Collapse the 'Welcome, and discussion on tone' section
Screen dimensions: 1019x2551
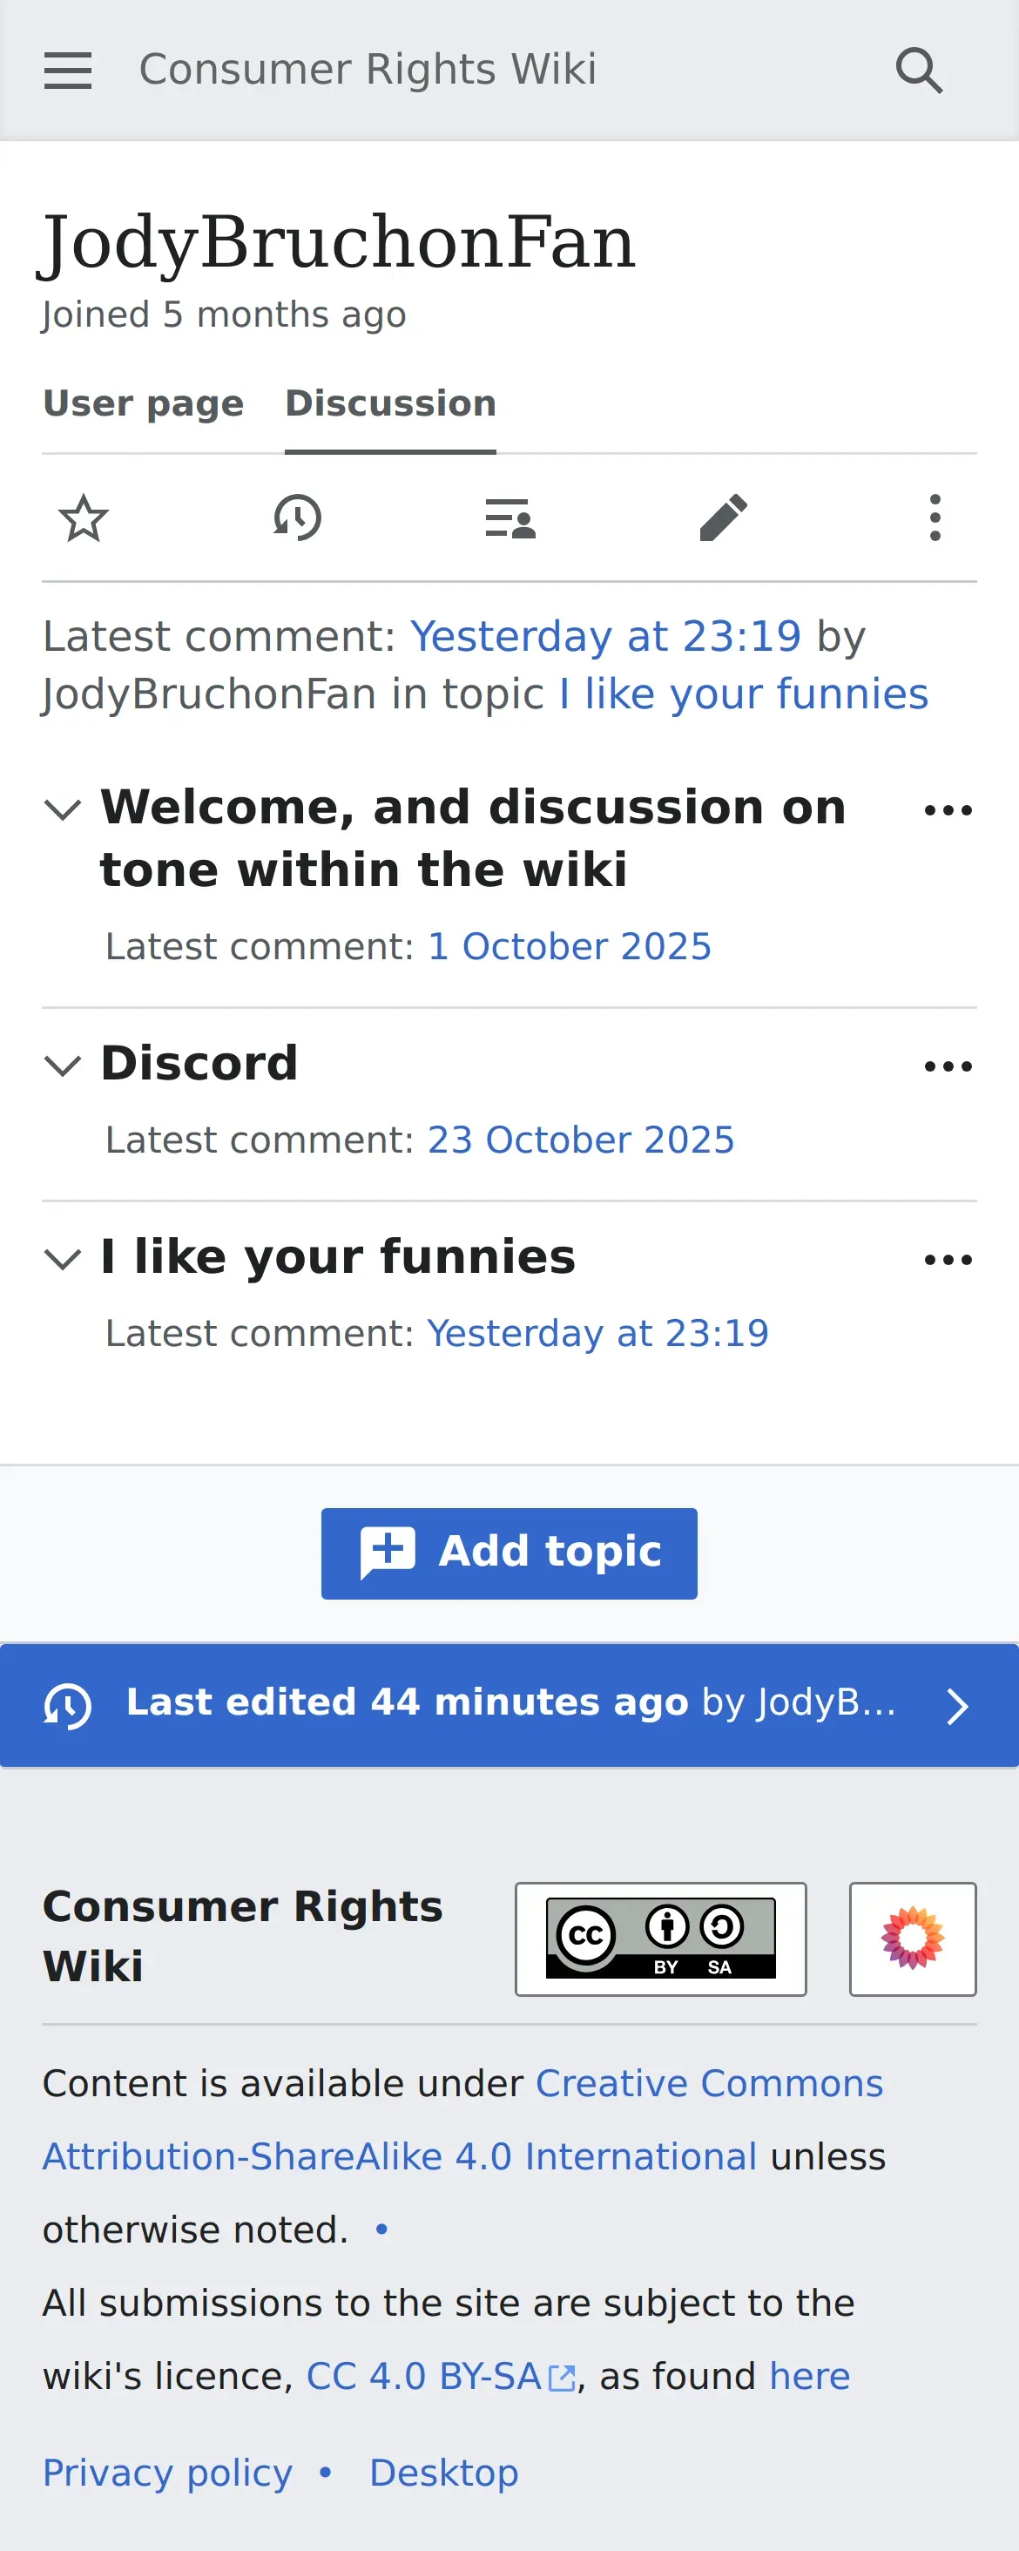63,809
